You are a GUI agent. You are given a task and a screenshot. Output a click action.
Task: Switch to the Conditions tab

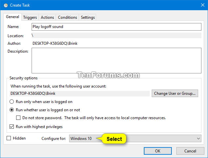coord(67,17)
